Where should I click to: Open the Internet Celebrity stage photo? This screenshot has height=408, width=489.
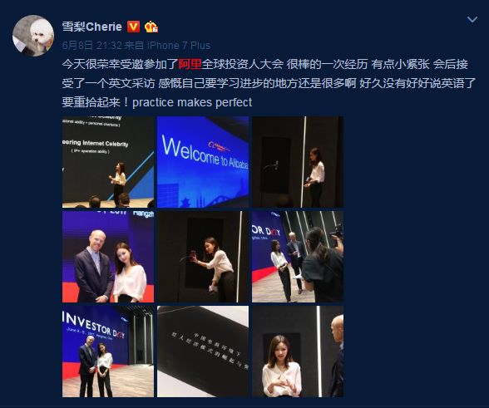click(108, 162)
